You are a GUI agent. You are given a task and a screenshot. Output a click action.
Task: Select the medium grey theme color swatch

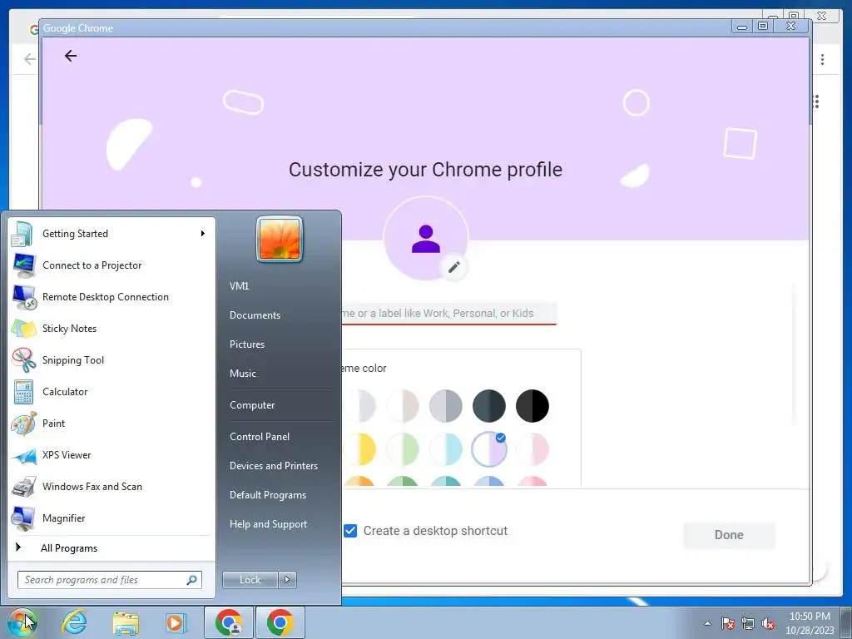pos(446,406)
